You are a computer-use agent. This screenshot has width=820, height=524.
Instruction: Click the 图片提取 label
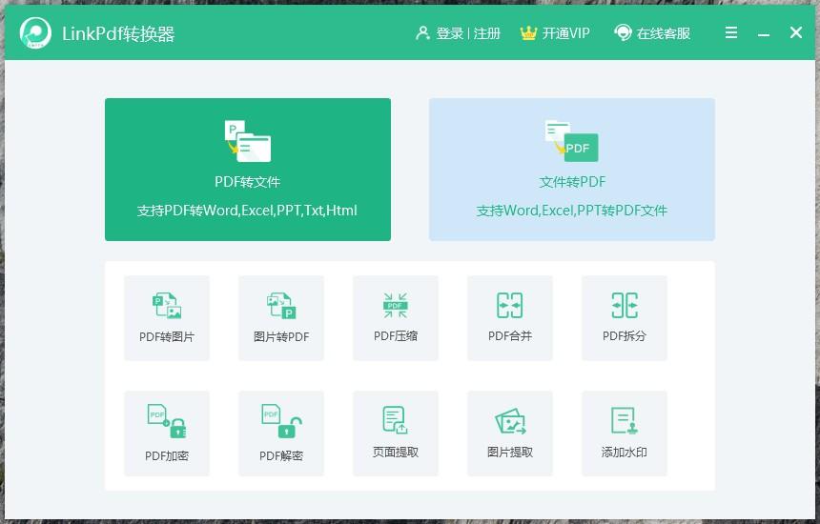(510, 452)
